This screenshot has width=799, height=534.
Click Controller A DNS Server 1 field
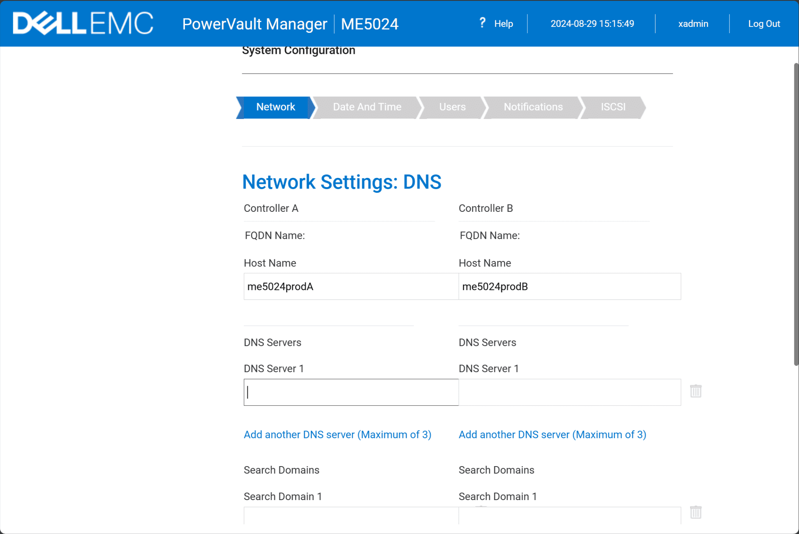[351, 392]
